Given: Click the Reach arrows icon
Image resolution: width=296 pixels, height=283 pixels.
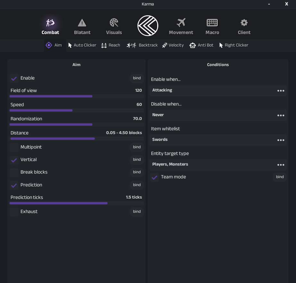Looking at the screenshot, I should coord(104,46).
